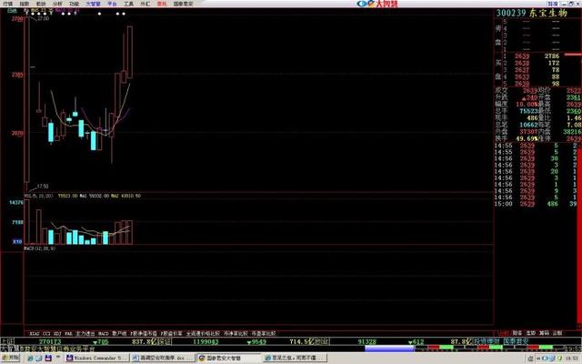Image resolution: width=582 pixels, height=364 pixels.
Task: Click the latest tall candlestick on chart
Action: click(x=130, y=52)
